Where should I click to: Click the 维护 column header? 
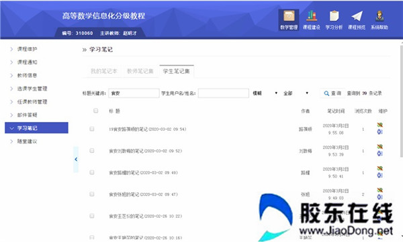tap(383, 111)
